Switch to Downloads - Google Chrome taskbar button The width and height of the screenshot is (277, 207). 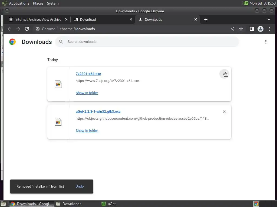click(x=32, y=204)
